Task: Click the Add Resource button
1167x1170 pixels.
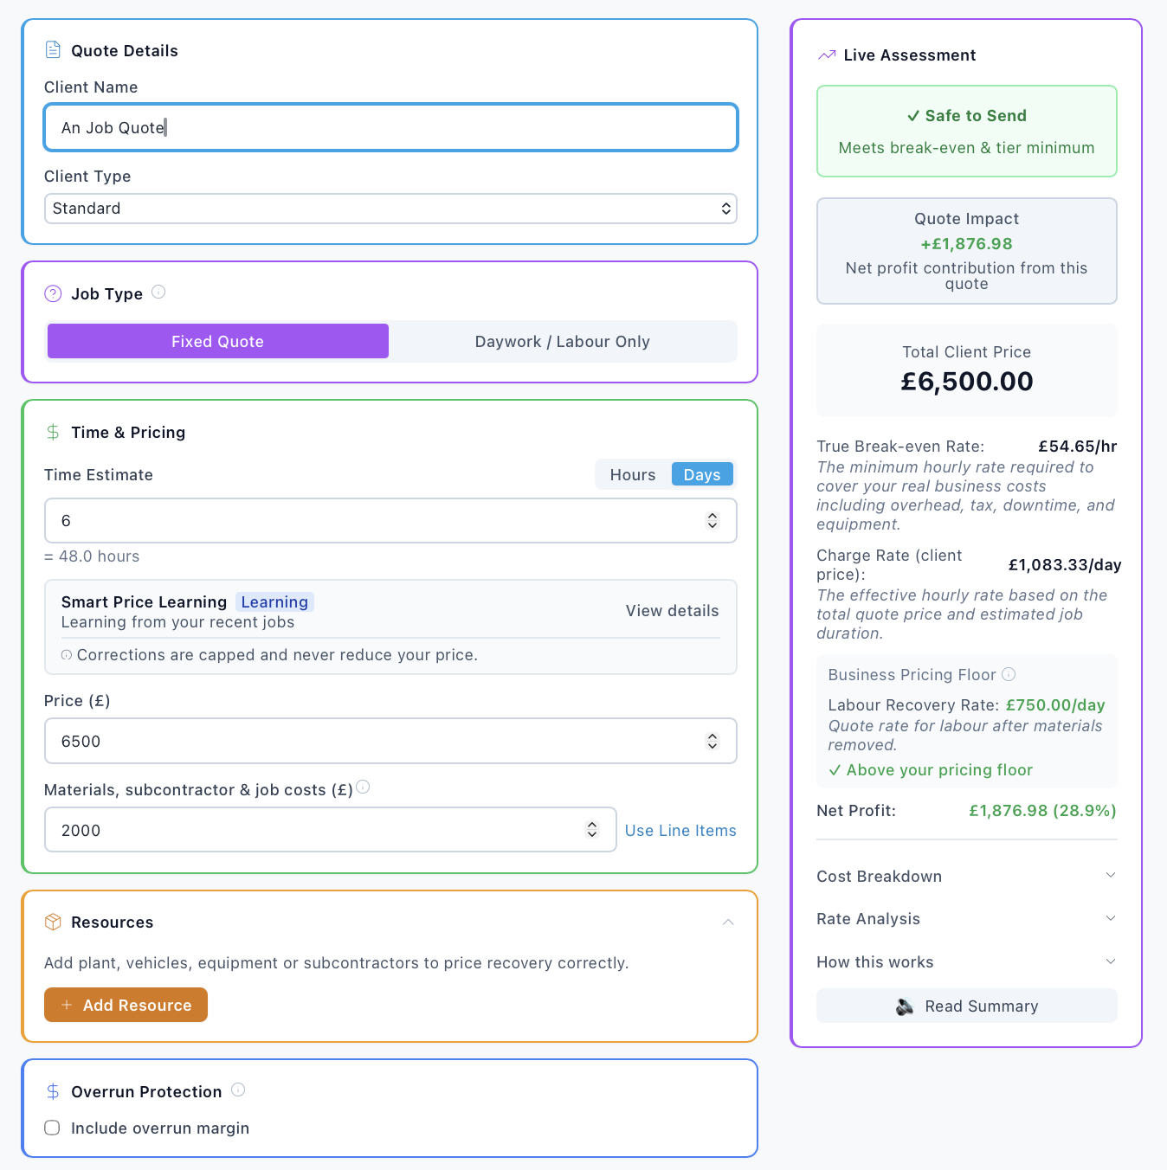Action: [126, 1005]
